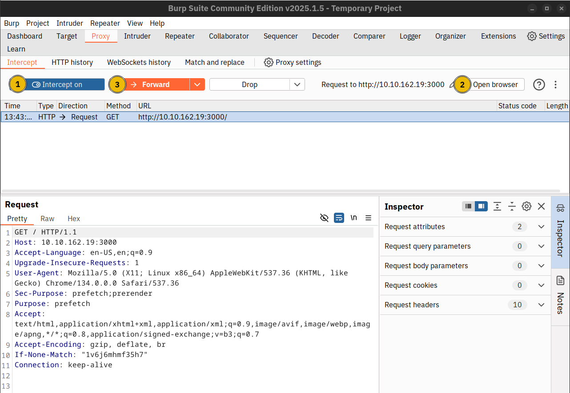The width and height of the screenshot is (570, 393).
Task: Sort by the Status code column header
Action: coord(520,106)
